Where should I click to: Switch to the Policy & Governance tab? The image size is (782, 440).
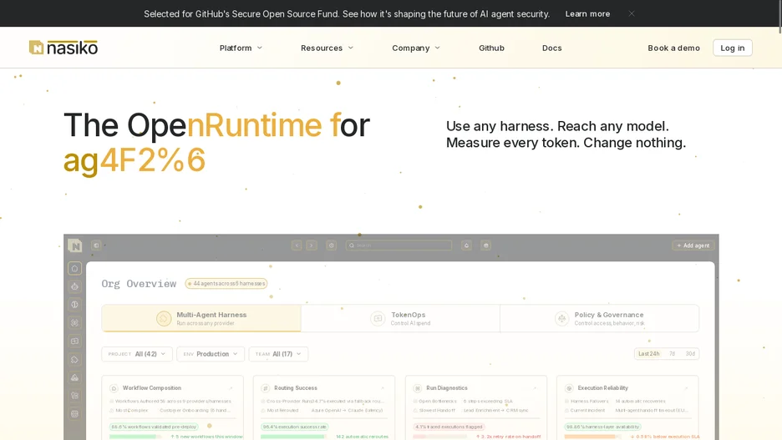(x=600, y=318)
